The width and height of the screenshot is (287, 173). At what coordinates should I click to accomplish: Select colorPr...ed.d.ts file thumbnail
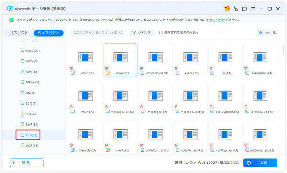(x=190, y=134)
